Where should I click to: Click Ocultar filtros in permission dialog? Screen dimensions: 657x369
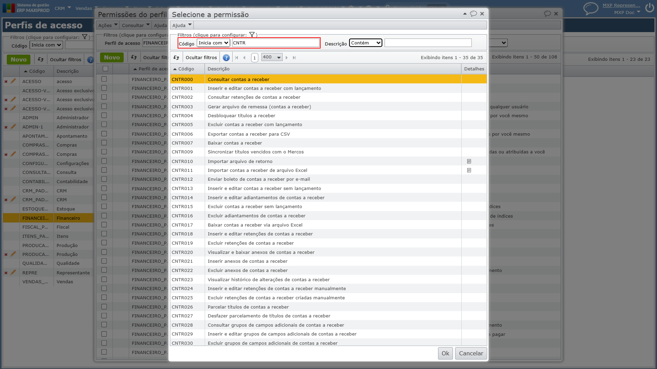(x=201, y=57)
